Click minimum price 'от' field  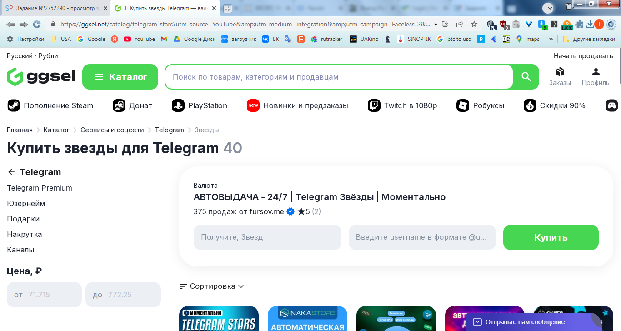point(44,295)
